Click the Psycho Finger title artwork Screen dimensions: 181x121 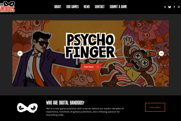91,46
